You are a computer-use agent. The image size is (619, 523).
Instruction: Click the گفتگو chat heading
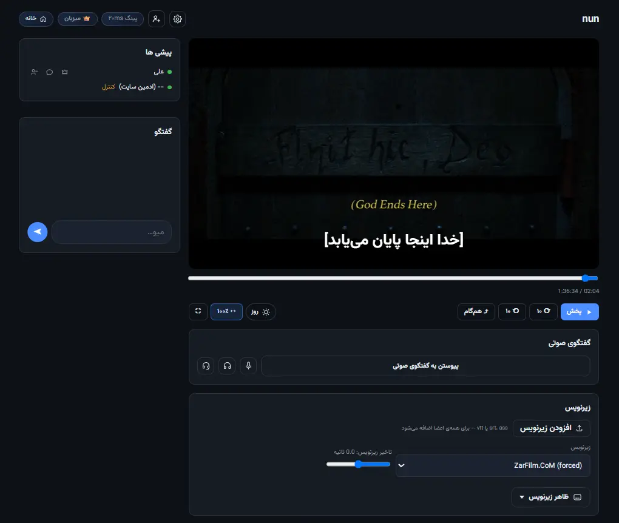(x=163, y=132)
